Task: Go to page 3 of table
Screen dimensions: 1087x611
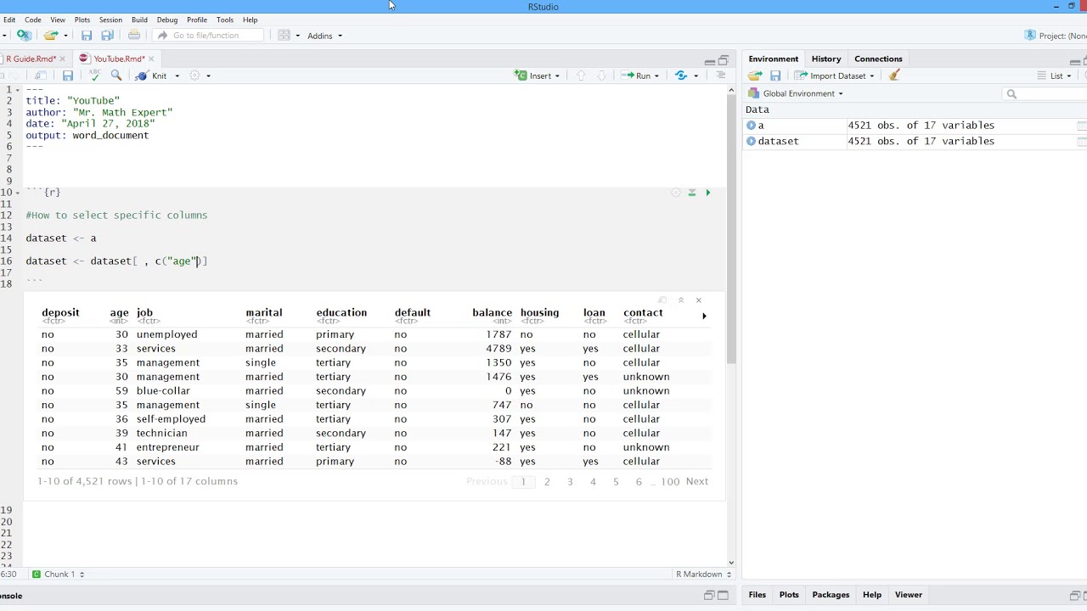Action: click(570, 481)
